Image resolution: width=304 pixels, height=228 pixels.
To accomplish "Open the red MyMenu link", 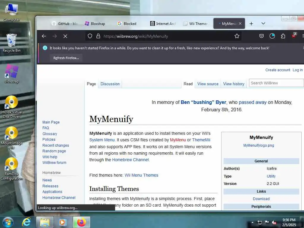I will pos(178,140).
